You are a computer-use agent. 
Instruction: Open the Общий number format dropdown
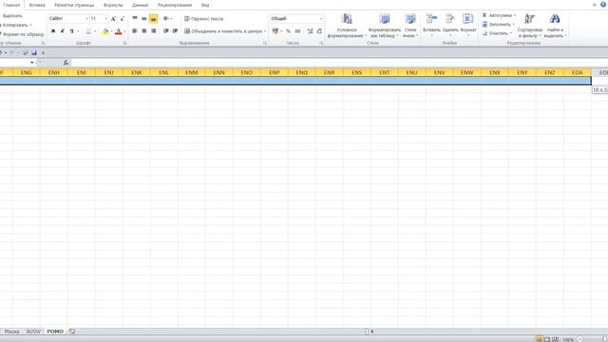[321, 19]
